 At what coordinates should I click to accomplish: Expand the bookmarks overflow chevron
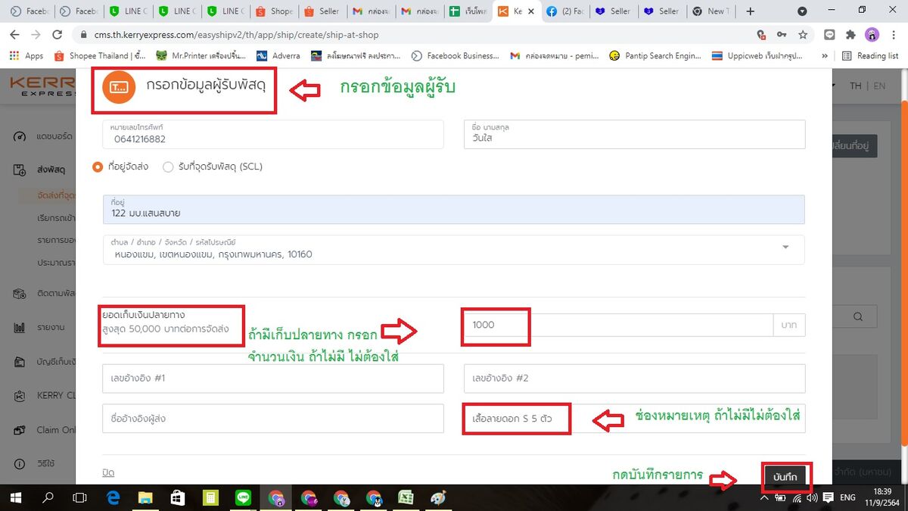pyautogui.click(x=825, y=55)
